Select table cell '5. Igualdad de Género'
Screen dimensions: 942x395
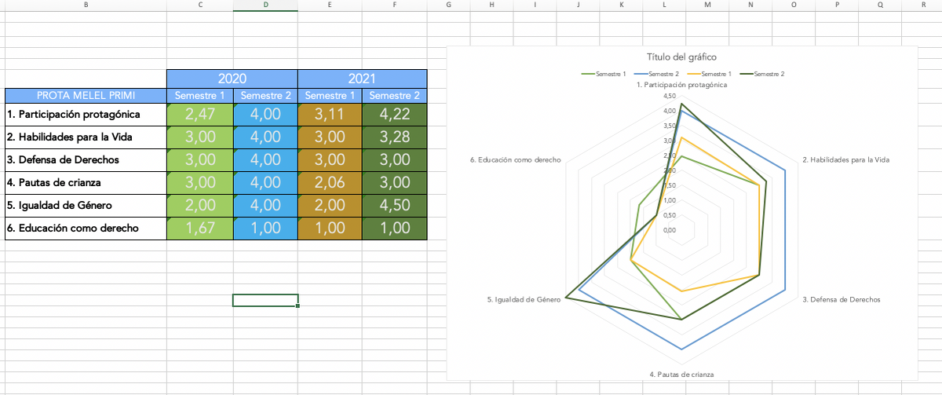tap(86, 206)
